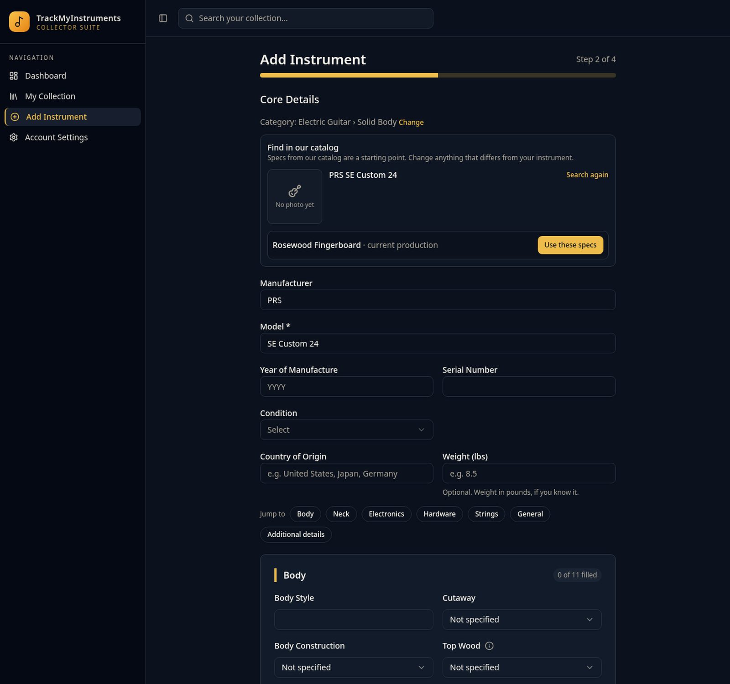
Task: Jump to the Electronics section
Action: pyautogui.click(x=386, y=514)
